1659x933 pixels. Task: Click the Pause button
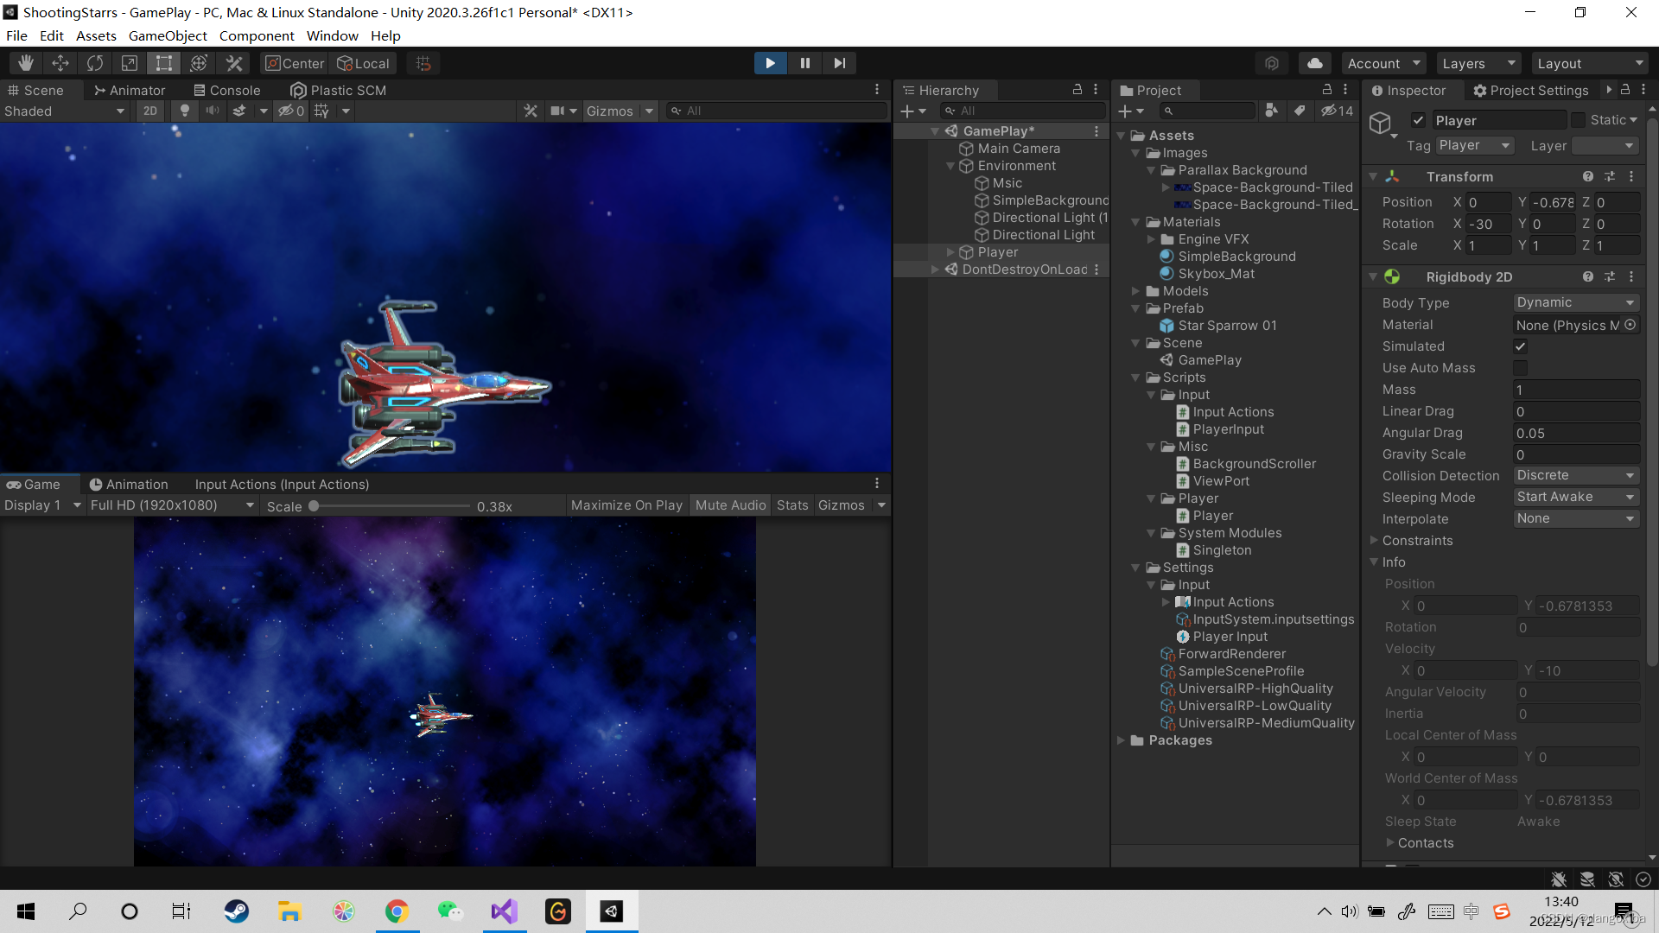pyautogui.click(x=804, y=63)
